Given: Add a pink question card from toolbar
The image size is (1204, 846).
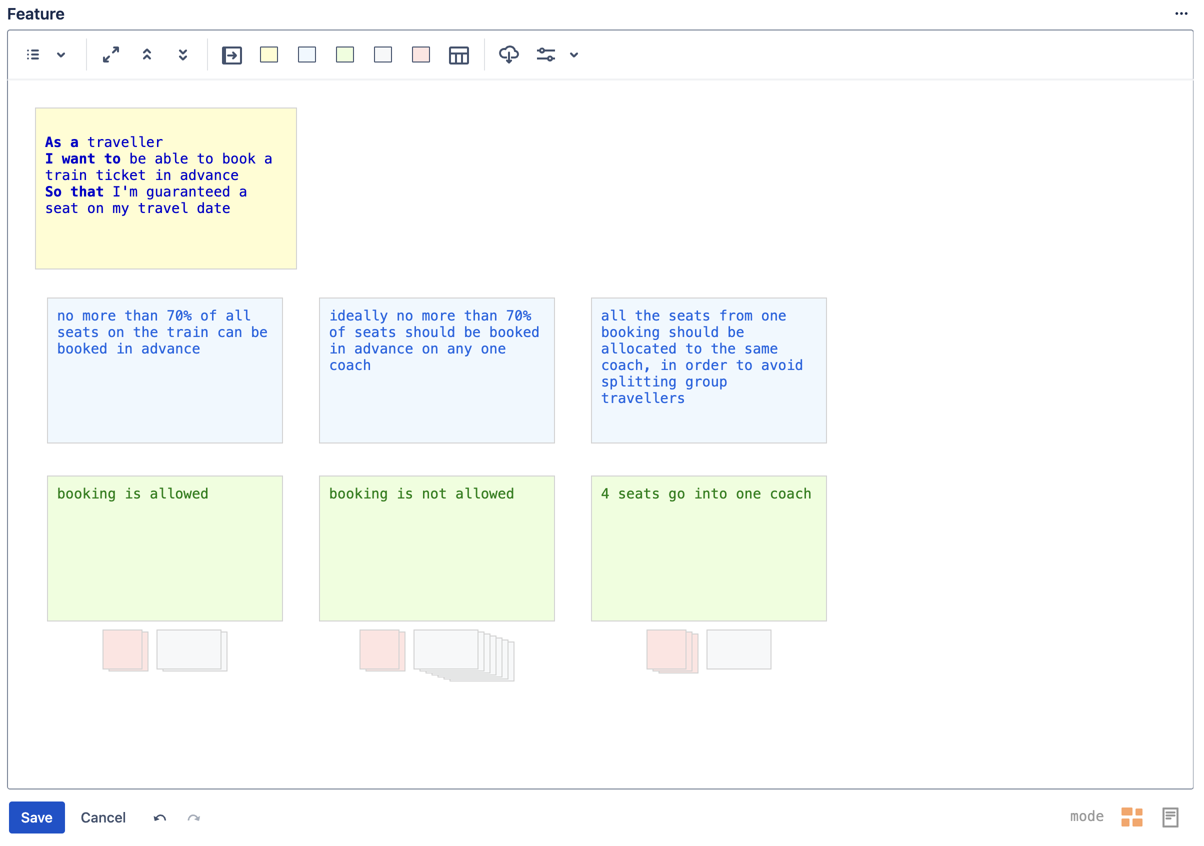Looking at the screenshot, I should (x=421, y=54).
